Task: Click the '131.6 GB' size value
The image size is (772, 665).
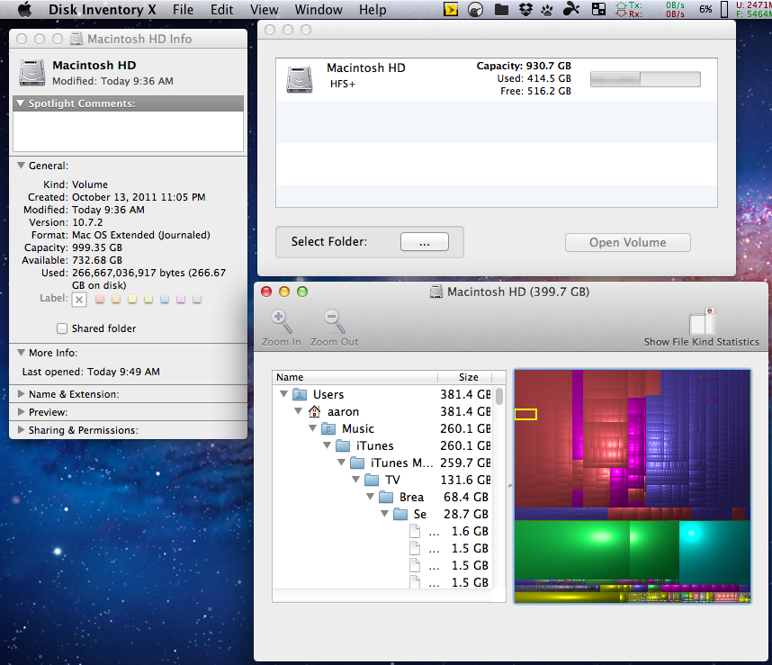Action: (x=466, y=480)
